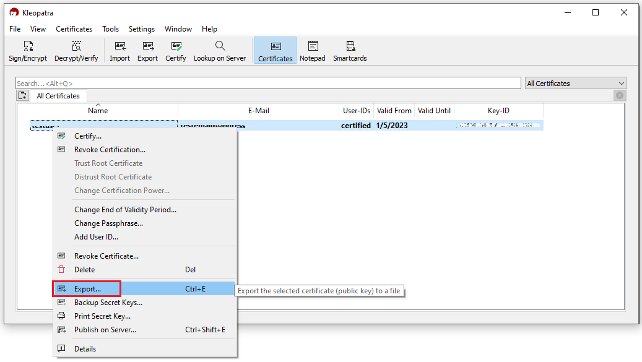642x362 pixels.
Task: Open the Certificates menu
Action: 74,29
